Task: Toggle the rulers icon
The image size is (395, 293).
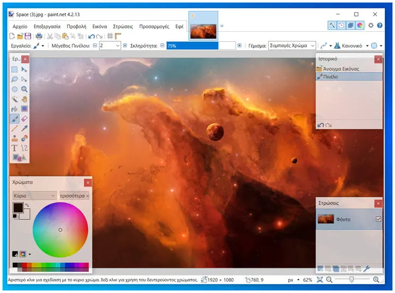Action: tap(118, 36)
